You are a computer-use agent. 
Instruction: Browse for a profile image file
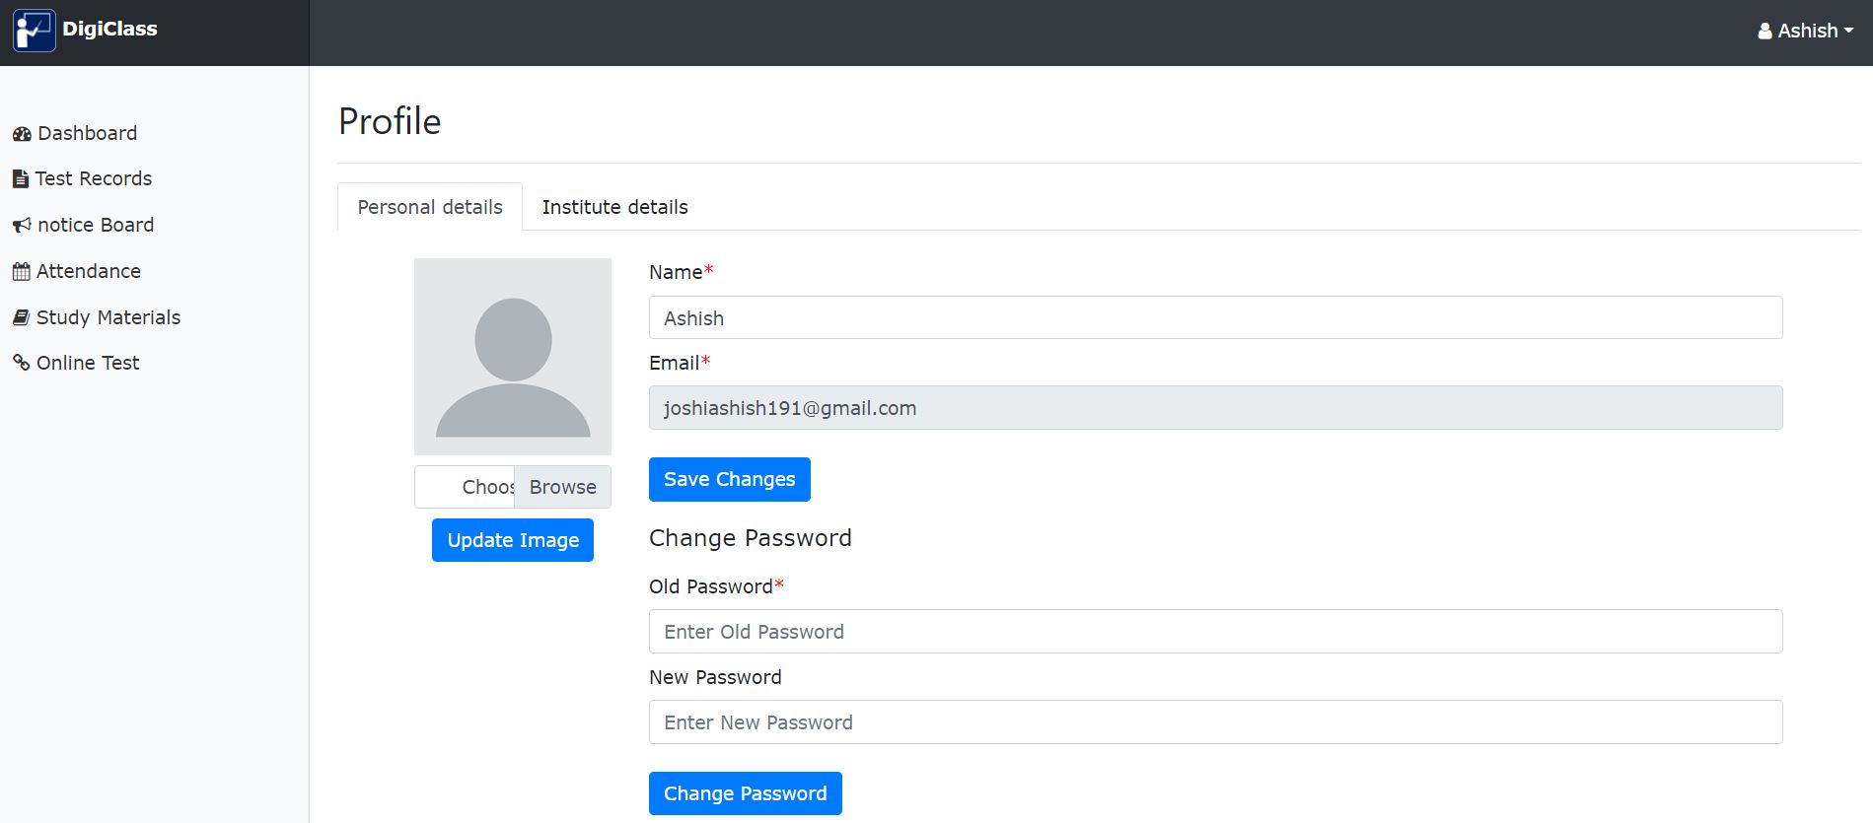(x=562, y=487)
